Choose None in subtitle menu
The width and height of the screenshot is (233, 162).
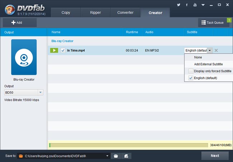coord(209,57)
